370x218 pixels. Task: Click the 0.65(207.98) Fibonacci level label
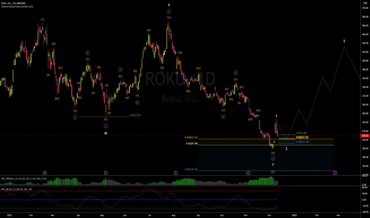tap(192, 143)
